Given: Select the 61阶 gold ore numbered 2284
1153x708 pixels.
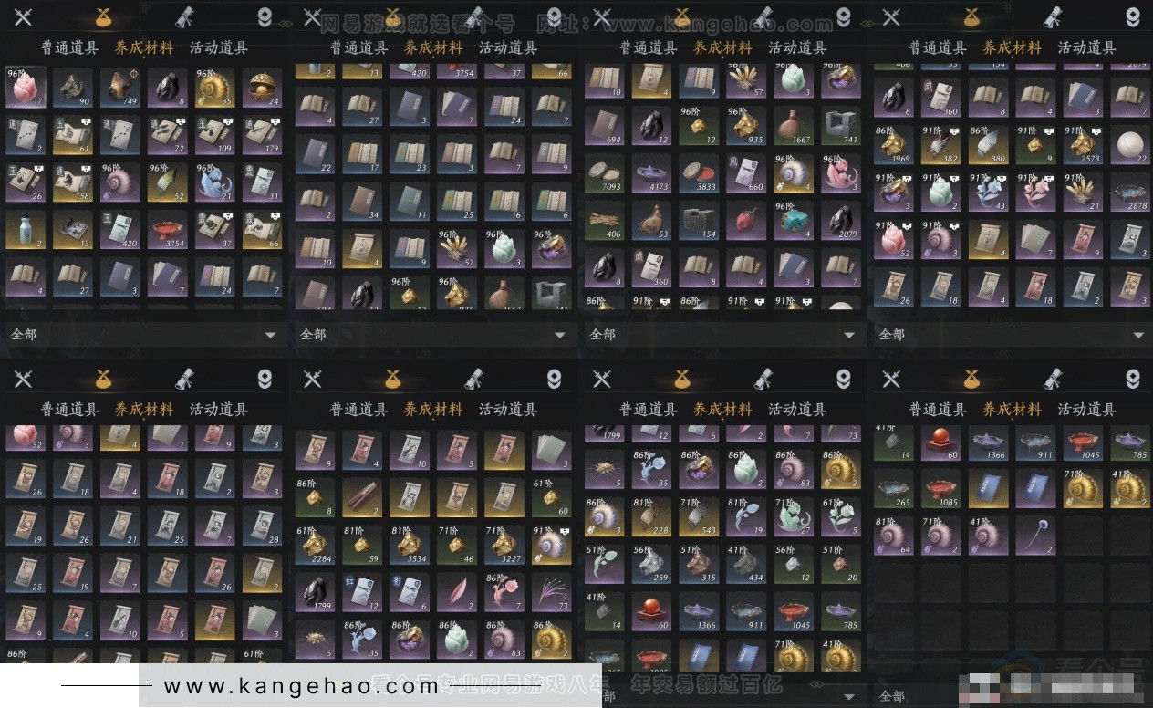Looking at the screenshot, I should point(315,545).
